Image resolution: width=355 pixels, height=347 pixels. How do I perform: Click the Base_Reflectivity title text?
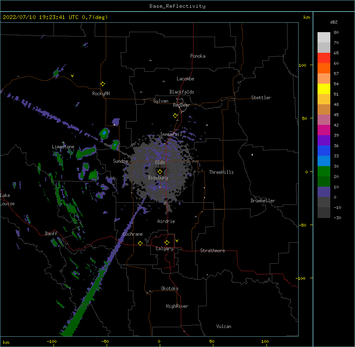click(177, 6)
